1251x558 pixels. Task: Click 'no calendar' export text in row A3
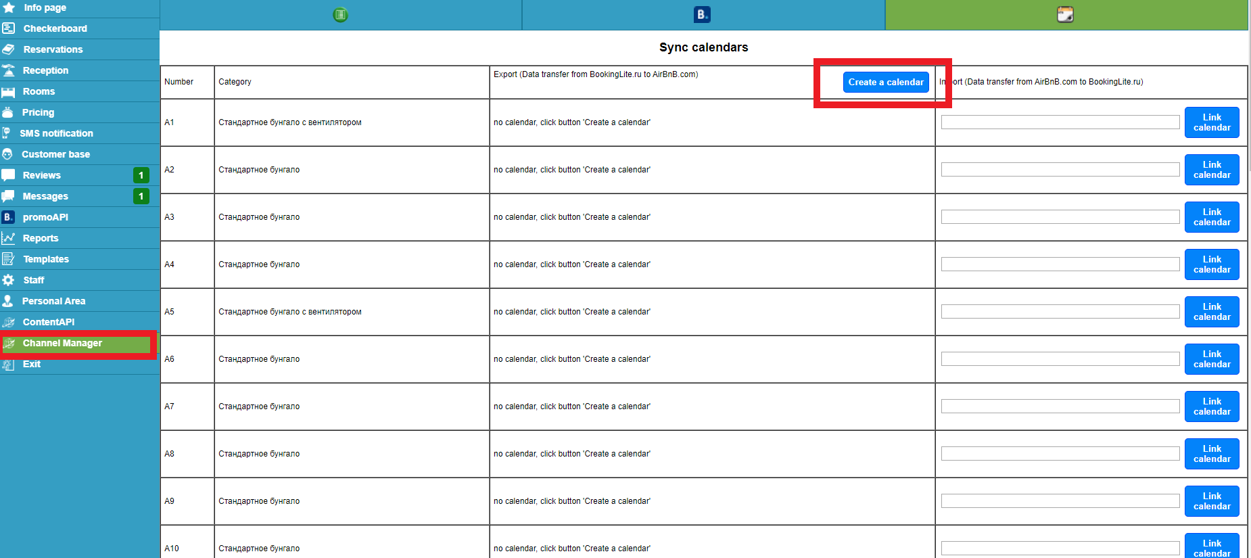(x=572, y=217)
